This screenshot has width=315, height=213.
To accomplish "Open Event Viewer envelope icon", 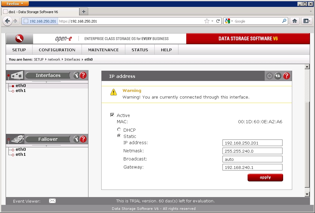I will point(52,201).
